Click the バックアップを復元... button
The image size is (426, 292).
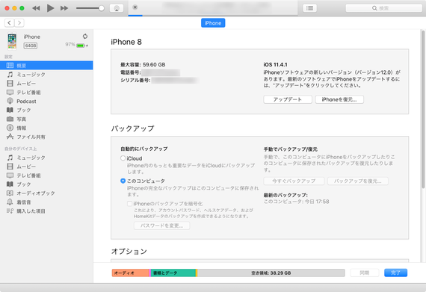358,181
